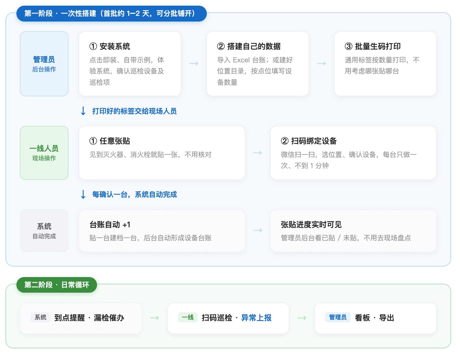Screen dimensions: 460x353
Task: Select the 系统 自动完成 role box
Action: click(x=44, y=231)
